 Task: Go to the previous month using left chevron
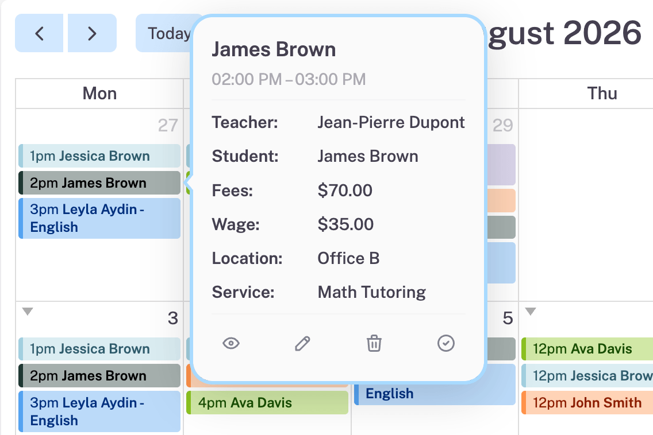point(39,33)
